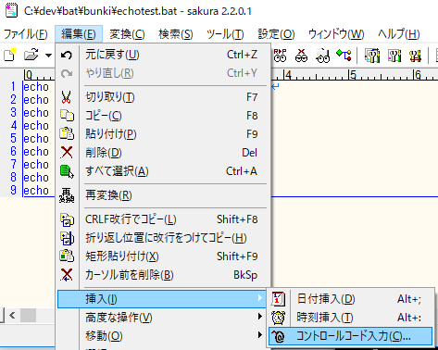Click the select all icon next to すべて選択(A)

67,170
